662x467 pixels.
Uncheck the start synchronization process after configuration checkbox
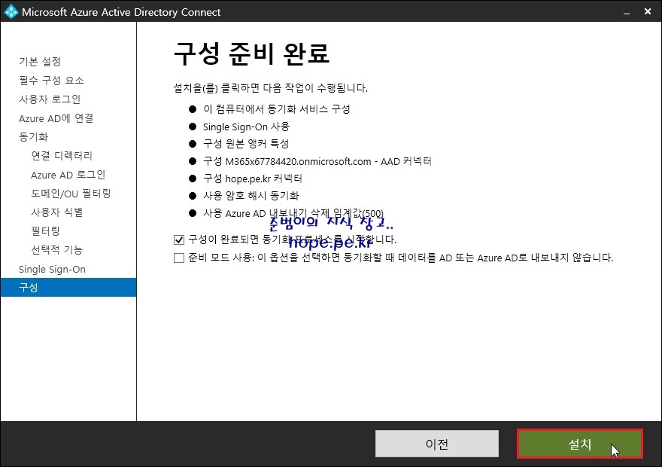pyautogui.click(x=179, y=240)
